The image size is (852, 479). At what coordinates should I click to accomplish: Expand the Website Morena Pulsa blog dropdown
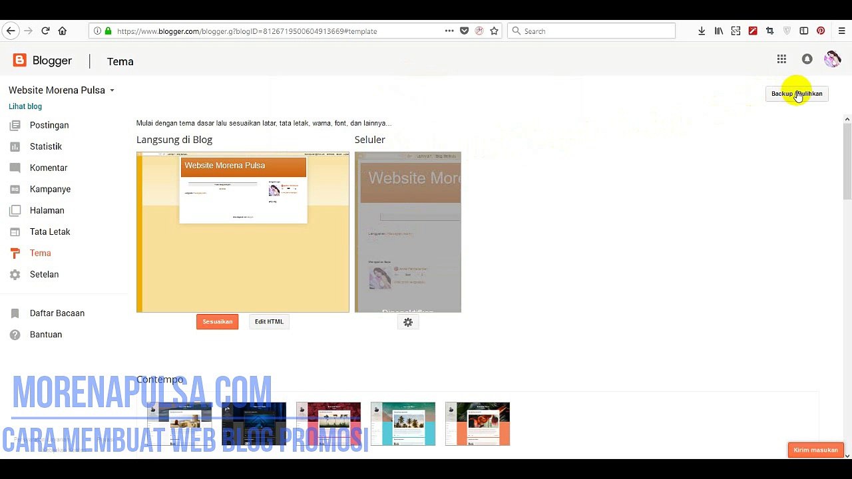[x=112, y=90]
